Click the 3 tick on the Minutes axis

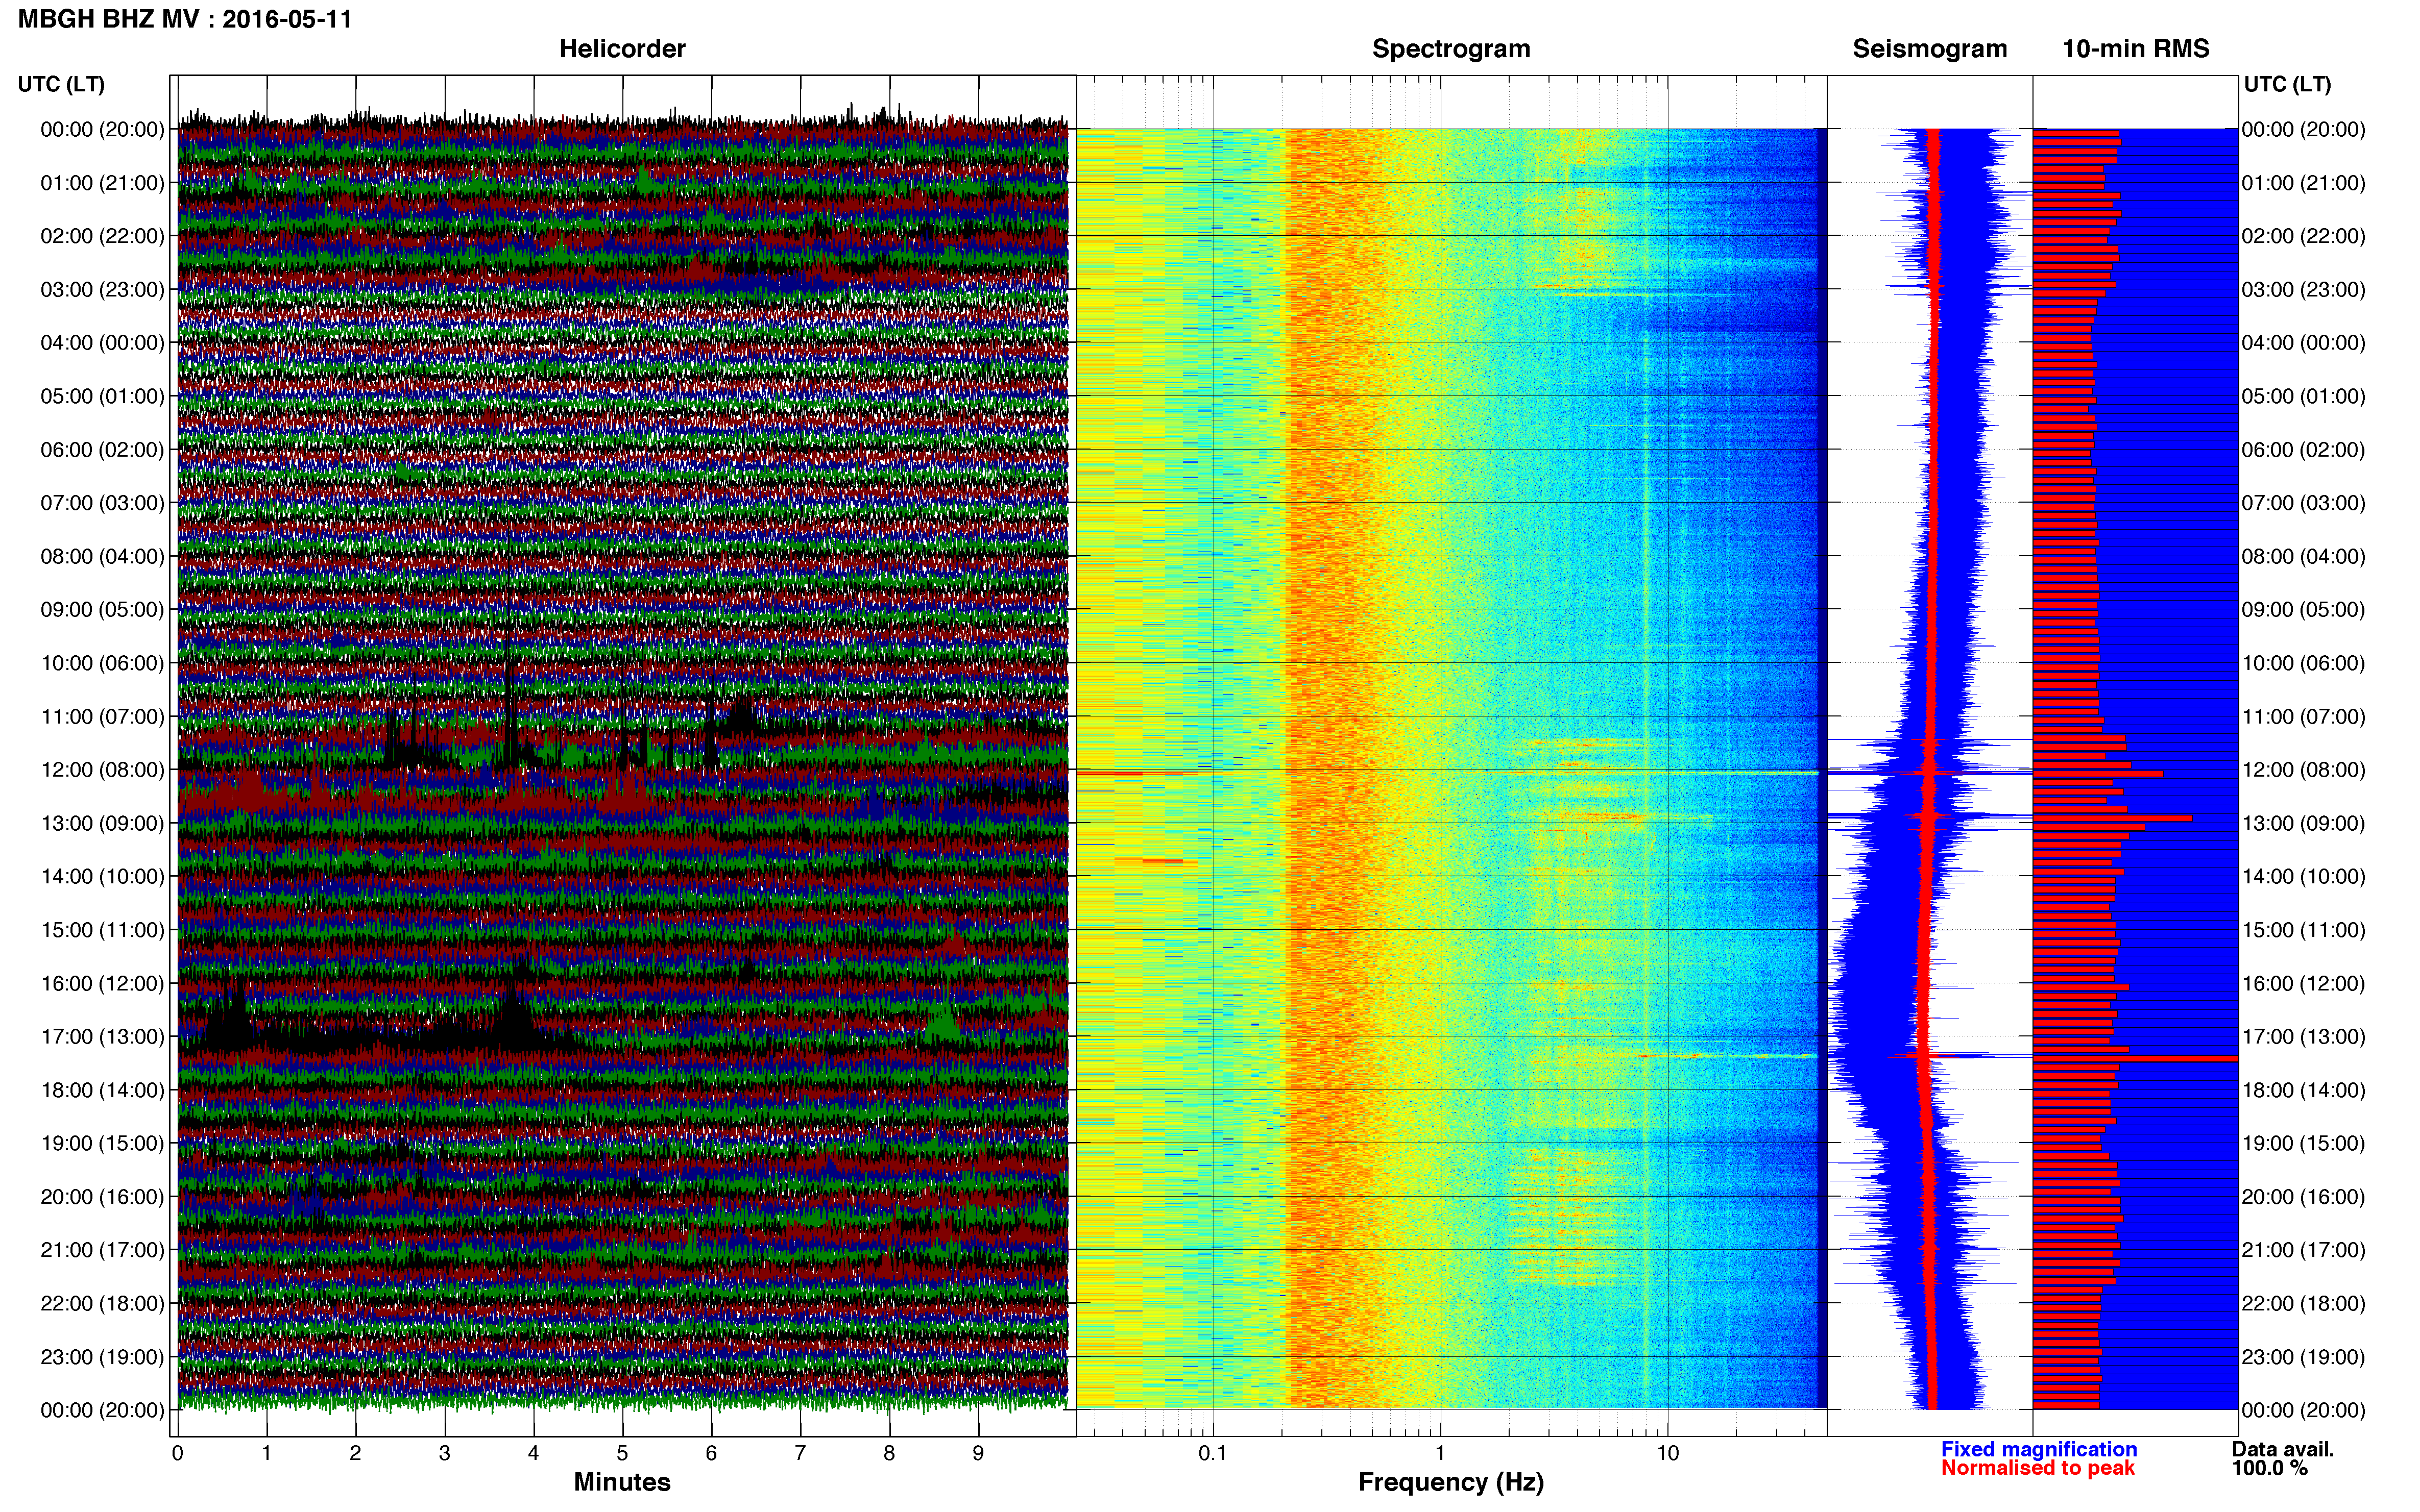(444, 1453)
